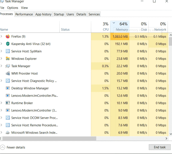Click the horizontal scrollbar right arrow
The width and height of the screenshot is (172, 154).
166,139
